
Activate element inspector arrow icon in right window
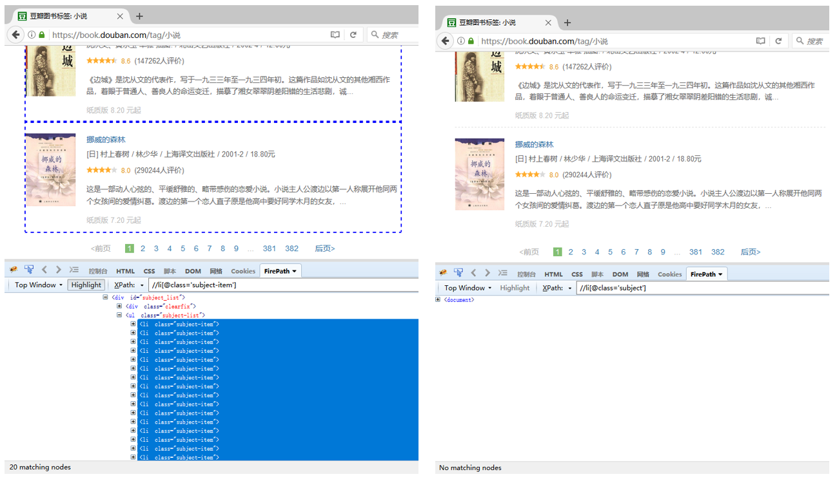pyautogui.click(x=458, y=273)
